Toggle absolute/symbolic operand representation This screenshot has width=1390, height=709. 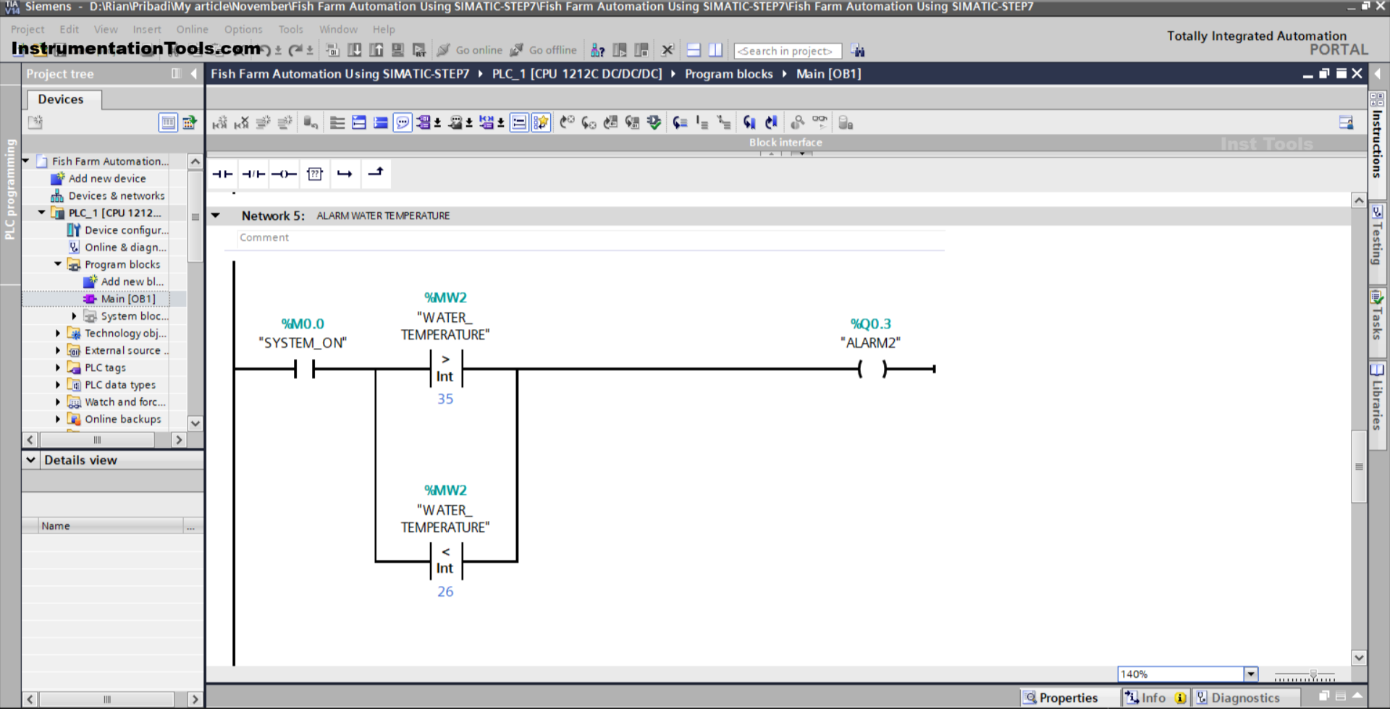519,122
